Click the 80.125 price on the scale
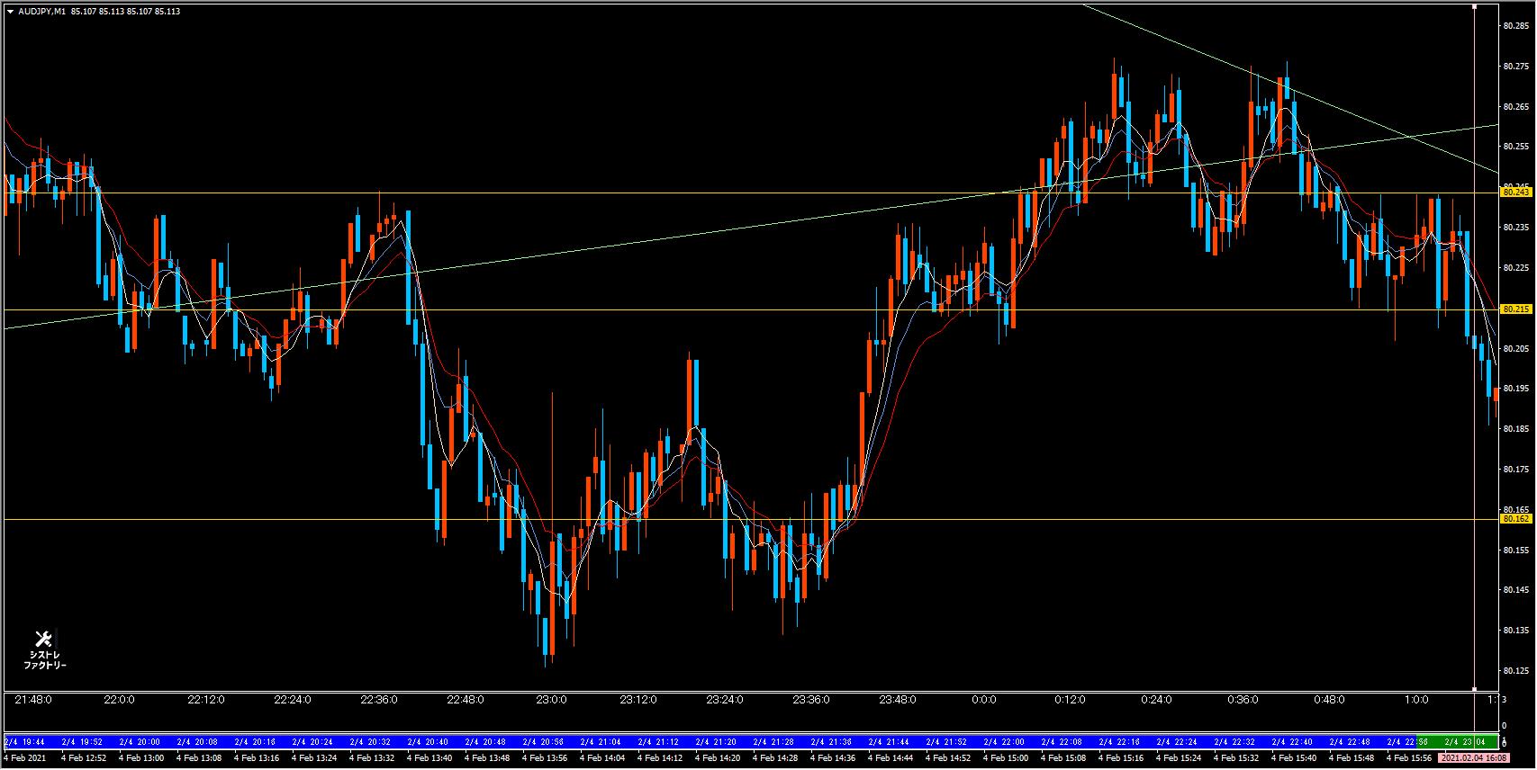The height and width of the screenshot is (770, 1537). [x=1514, y=671]
